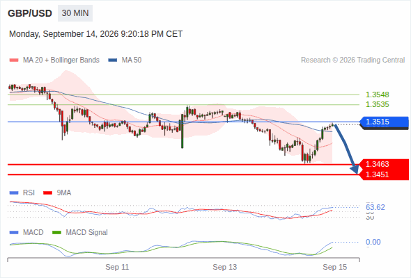The image size is (411, 278).
Task: Click the green MACD Signal legend swatch
Action: click(x=56, y=233)
